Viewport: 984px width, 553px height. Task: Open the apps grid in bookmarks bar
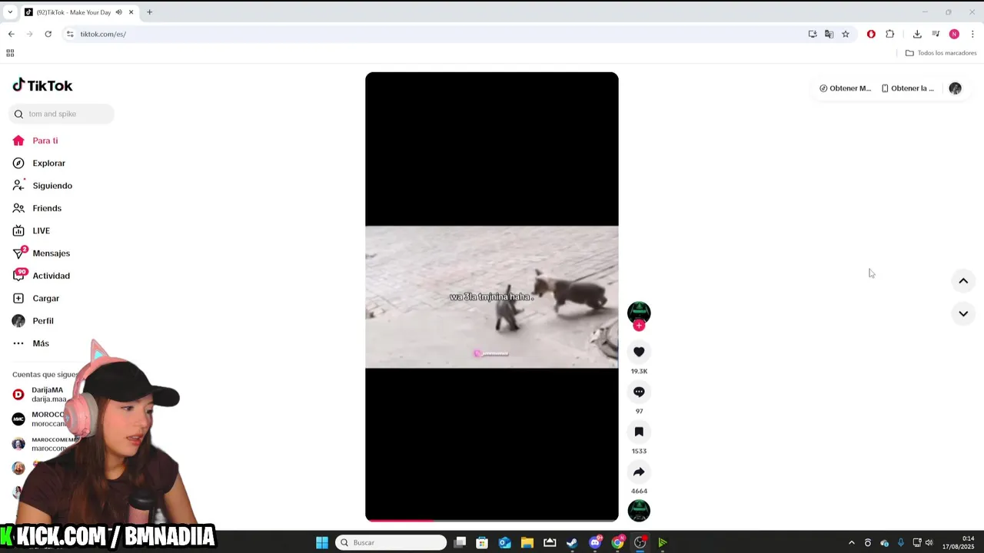pyautogui.click(x=10, y=53)
